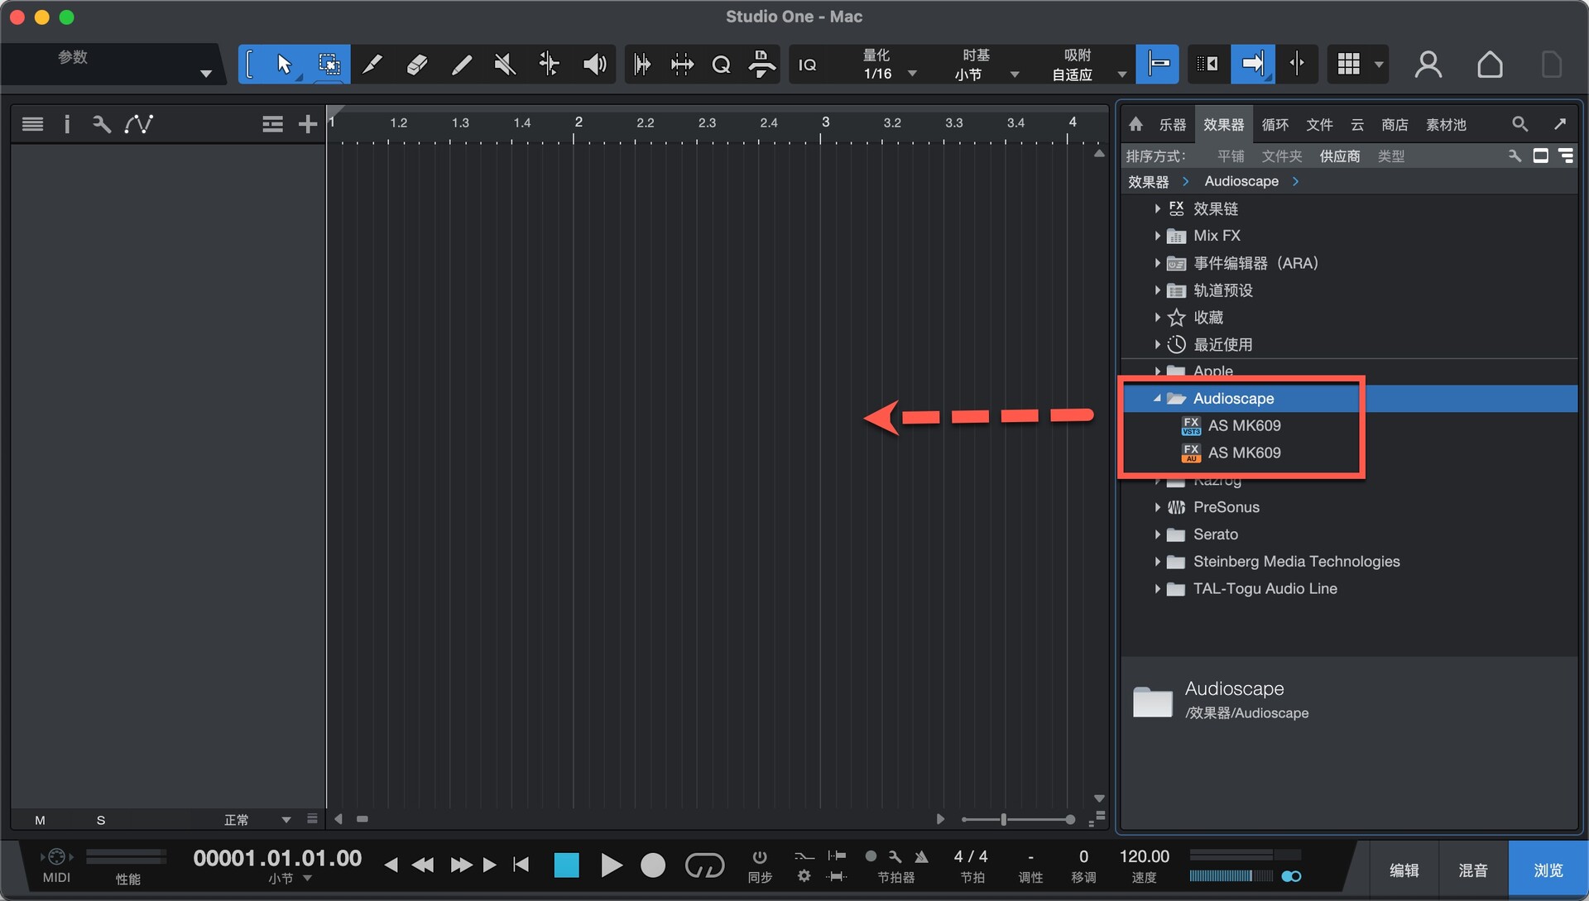Toggle the loop playback button
Image resolution: width=1589 pixels, height=901 pixels.
(x=704, y=865)
